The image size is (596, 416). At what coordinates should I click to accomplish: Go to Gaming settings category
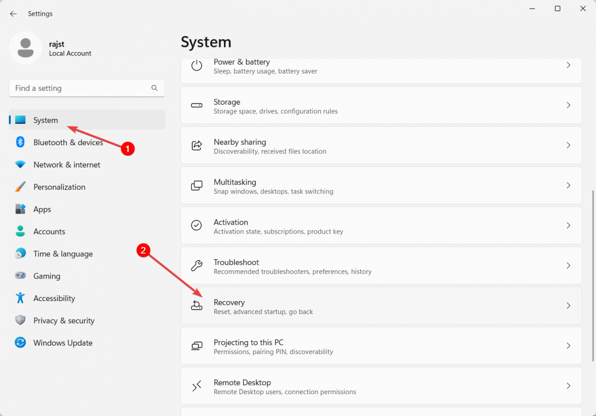point(47,276)
